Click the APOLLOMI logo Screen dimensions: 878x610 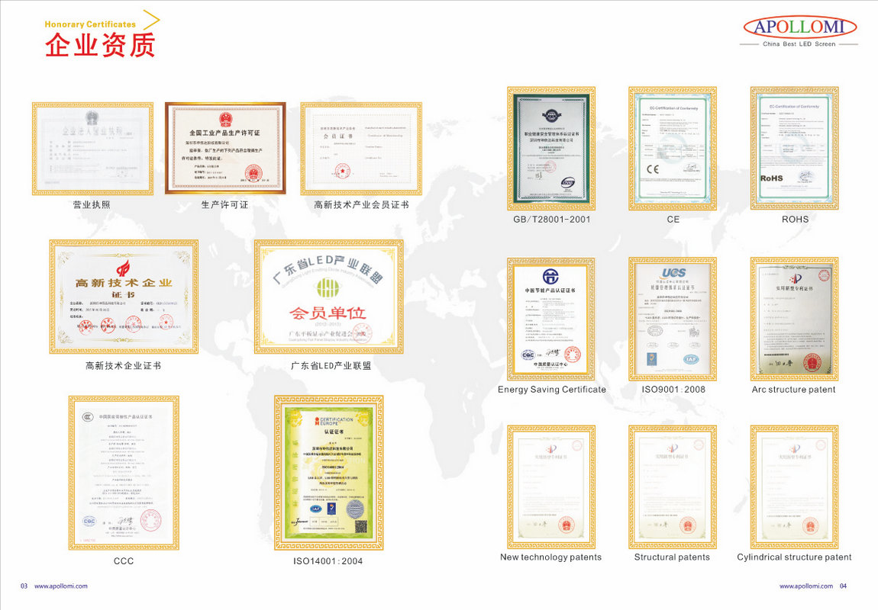point(799,27)
